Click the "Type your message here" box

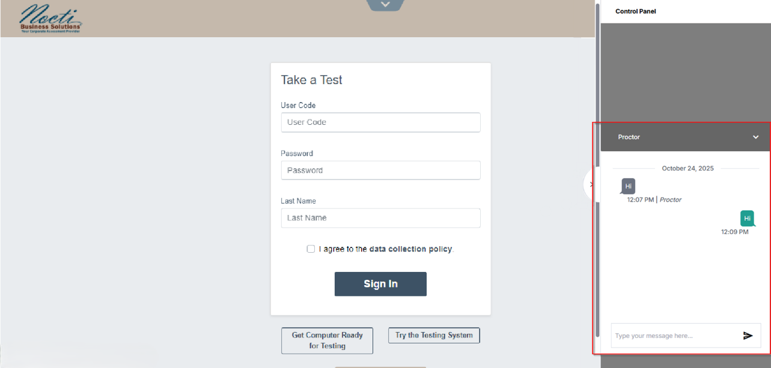click(673, 336)
